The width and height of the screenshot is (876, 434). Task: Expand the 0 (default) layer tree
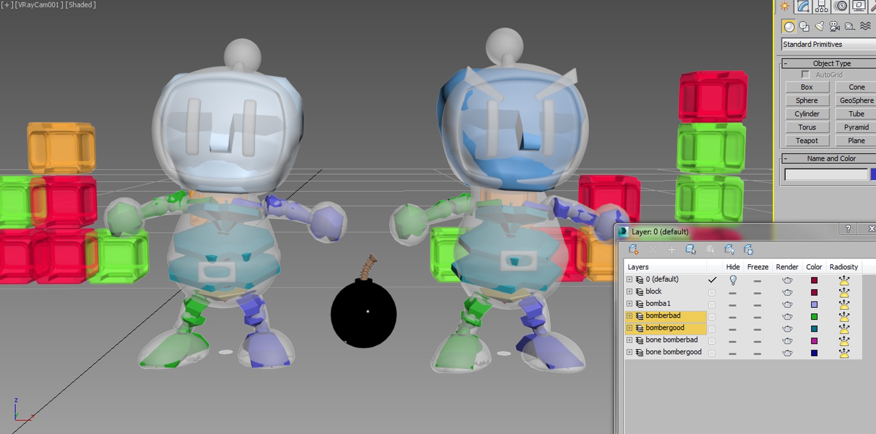630,279
